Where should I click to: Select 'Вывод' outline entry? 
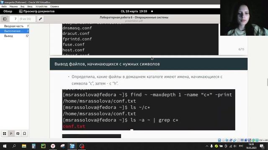[15, 36]
